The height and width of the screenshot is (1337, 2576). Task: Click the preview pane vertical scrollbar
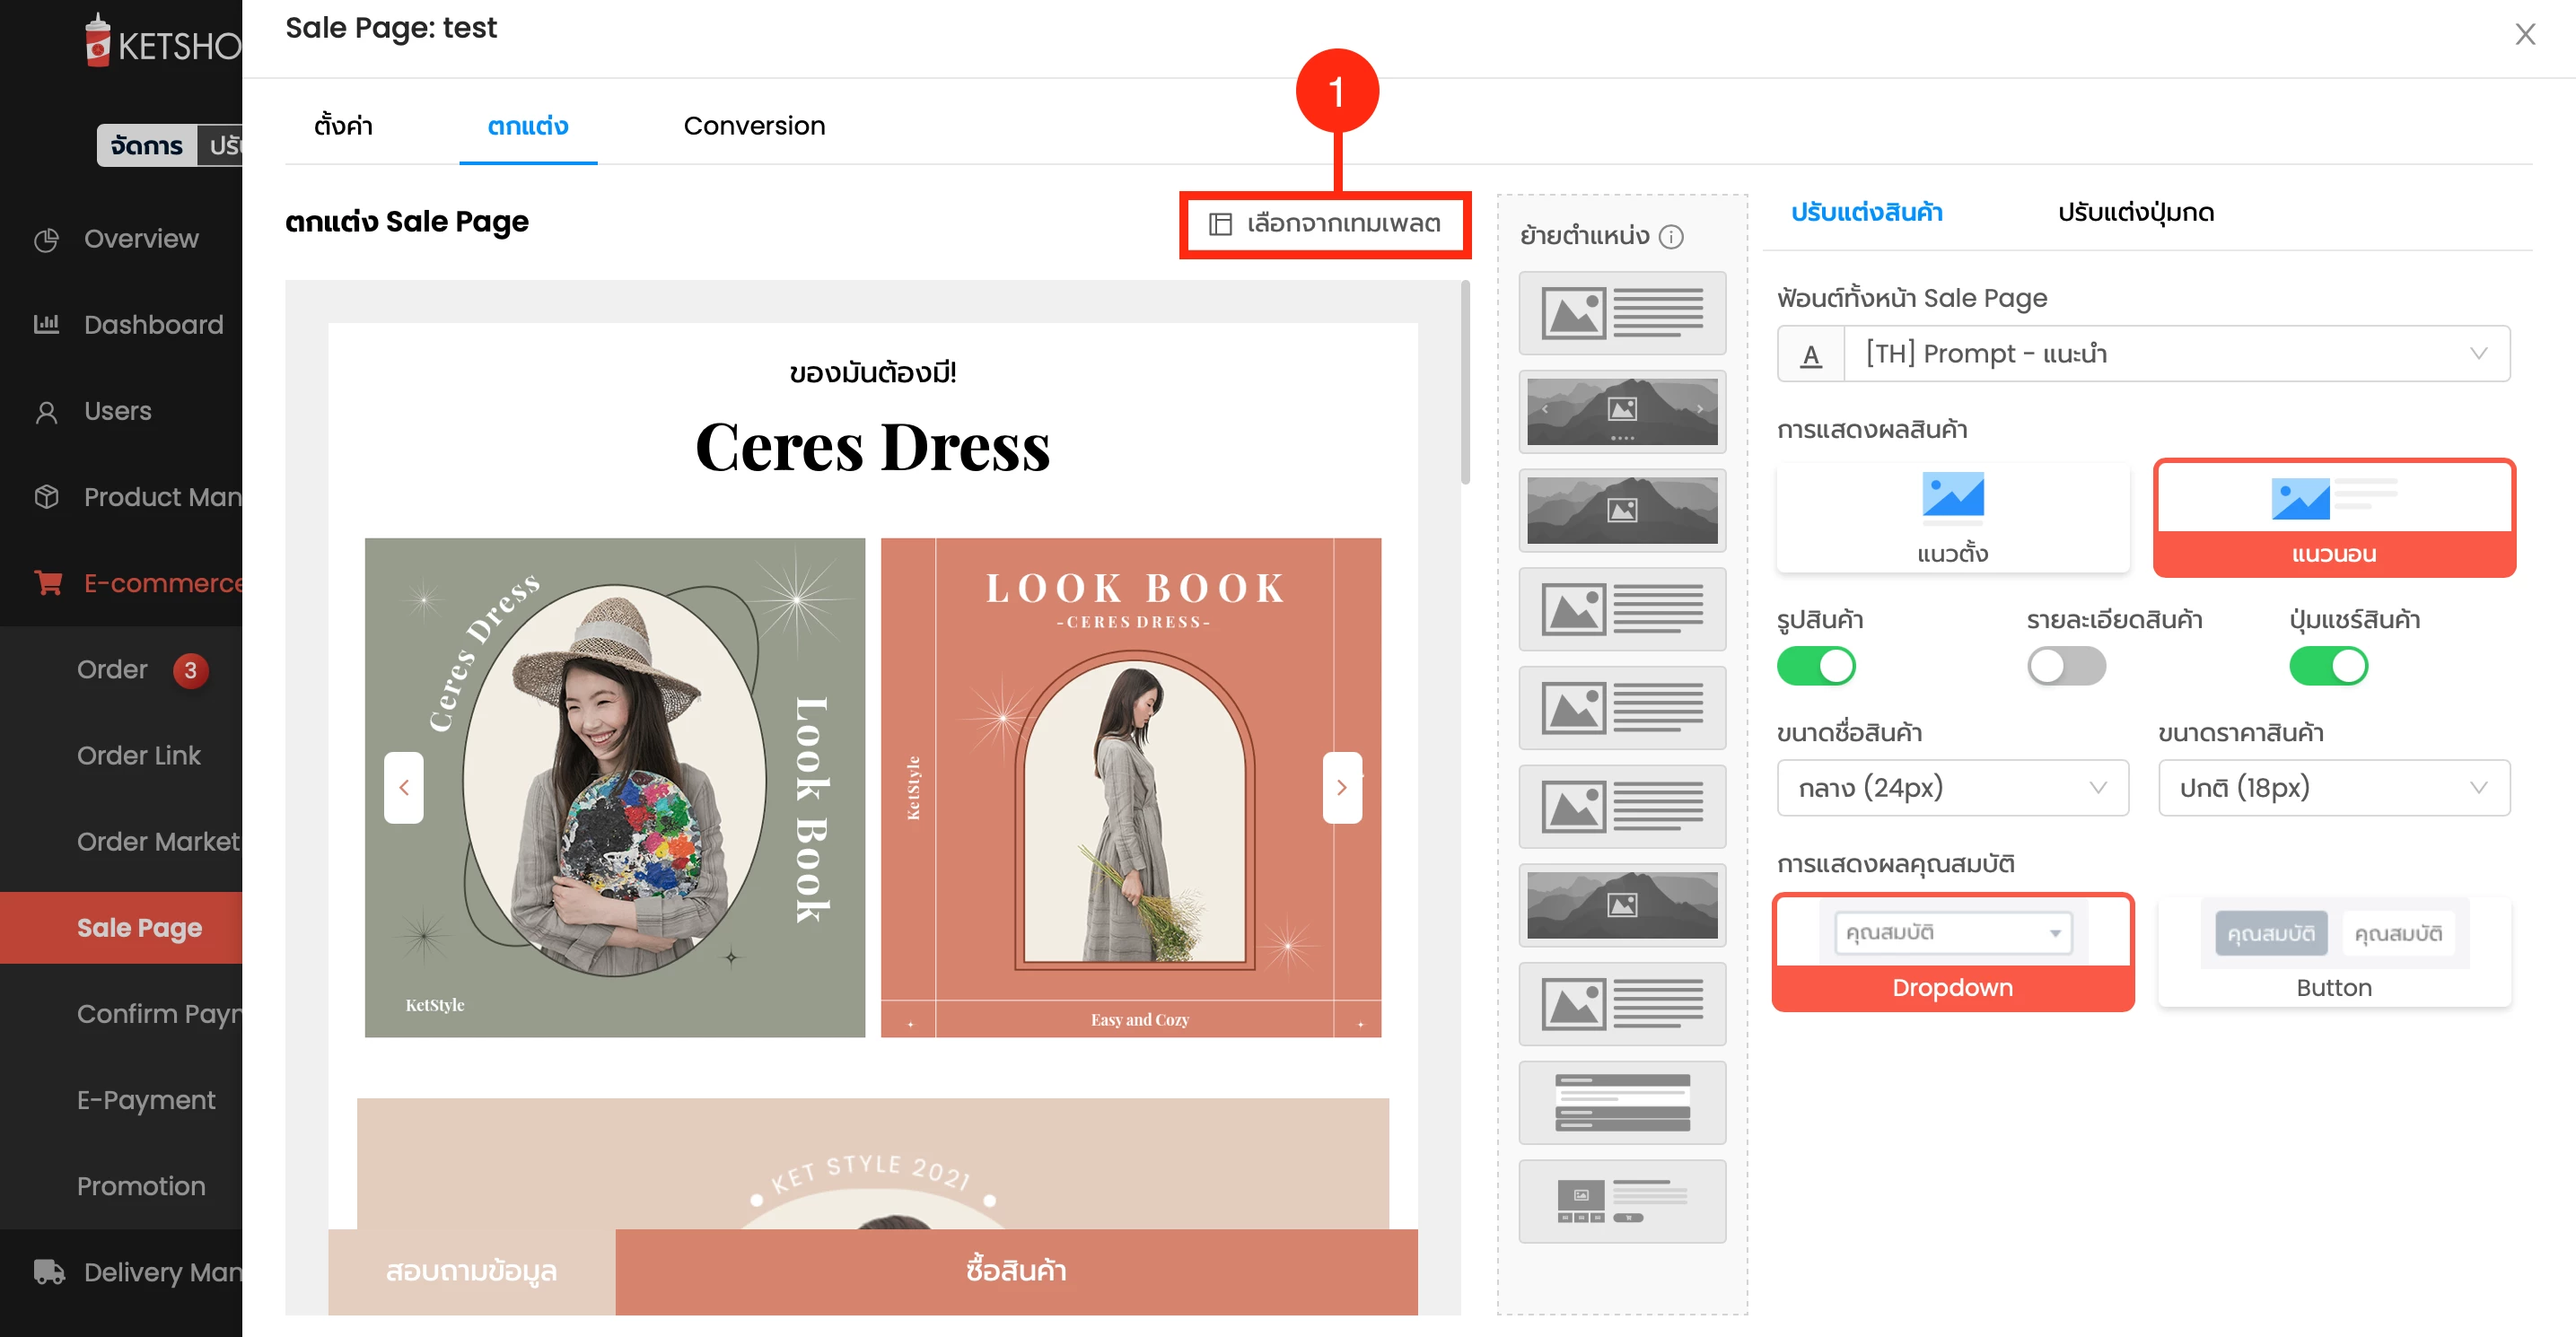pyautogui.click(x=1465, y=384)
